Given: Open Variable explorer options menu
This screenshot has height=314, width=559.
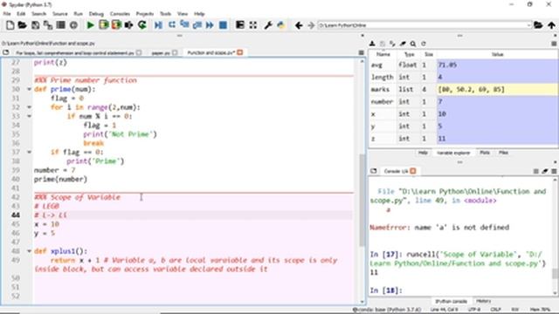Looking at the screenshot, I should 554,44.
